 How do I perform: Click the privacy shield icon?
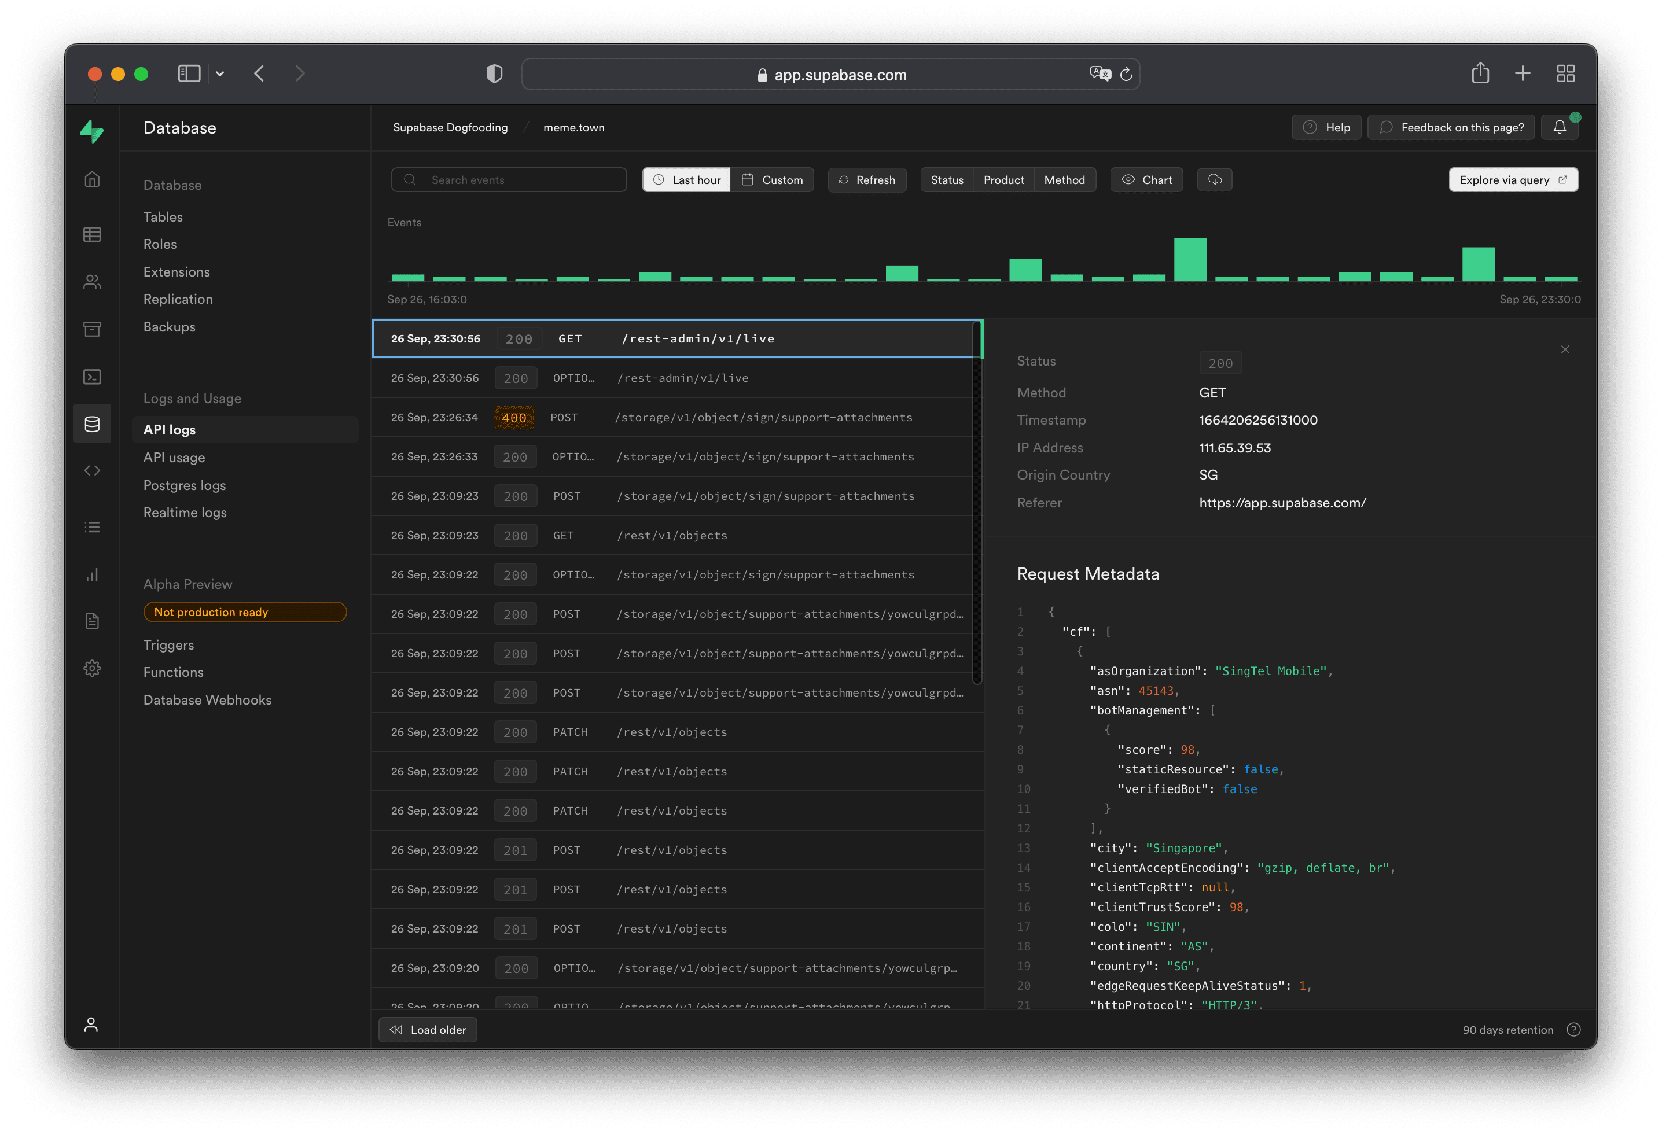pyautogui.click(x=494, y=73)
